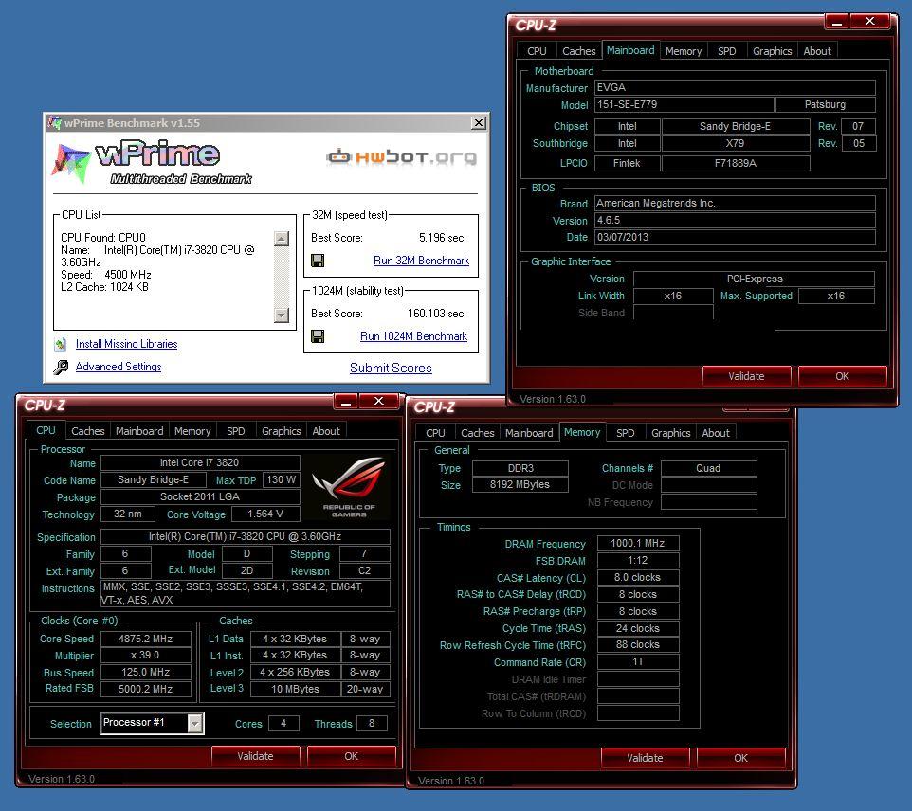Click the HWBOT.org logo in wPrime
Viewport: 912px width, 811px height.
401,157
